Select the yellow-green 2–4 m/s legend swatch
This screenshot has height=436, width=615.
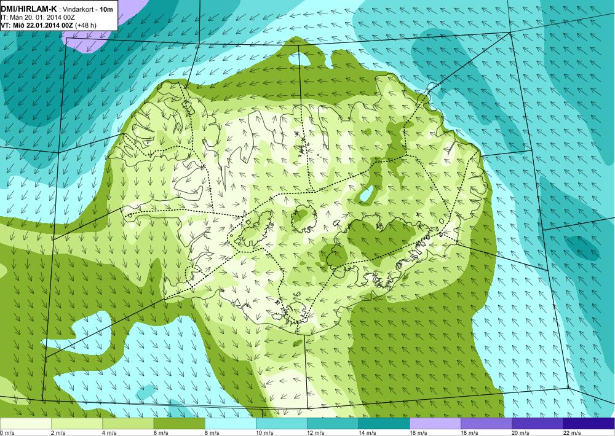click(x=77, y=424)
